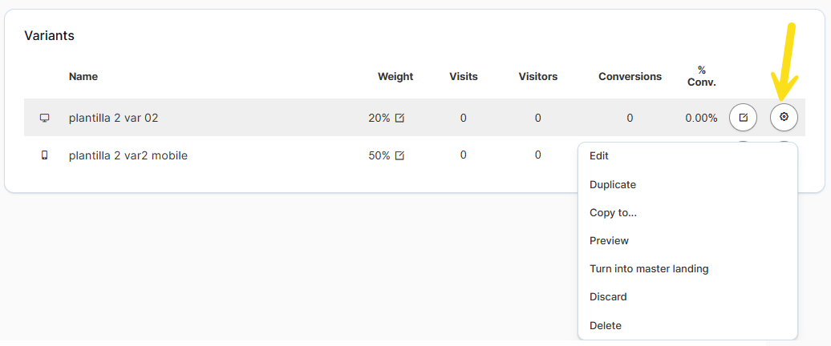Select Edit from the variant menu
Image resolution: width=831 pixels, height=346 pixels.
[x=599, y=156]
